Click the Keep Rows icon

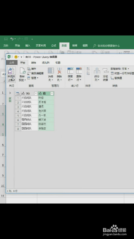(x=70, y=71)
